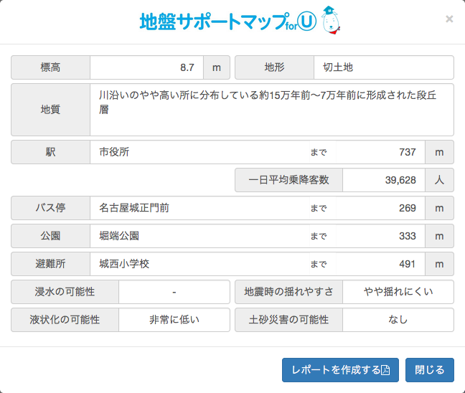Select the elevation value 8.7
This screenshot has height=393, width=465.
187,67
